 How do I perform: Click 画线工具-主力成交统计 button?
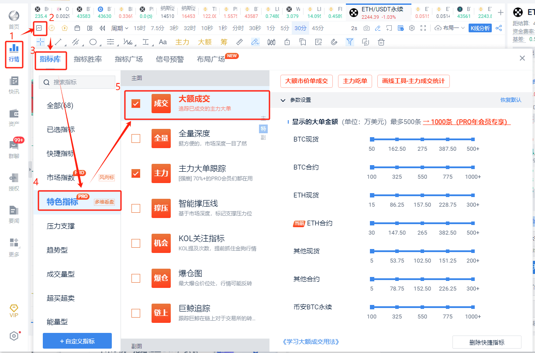pyautogui.click(x=413, y=81)
